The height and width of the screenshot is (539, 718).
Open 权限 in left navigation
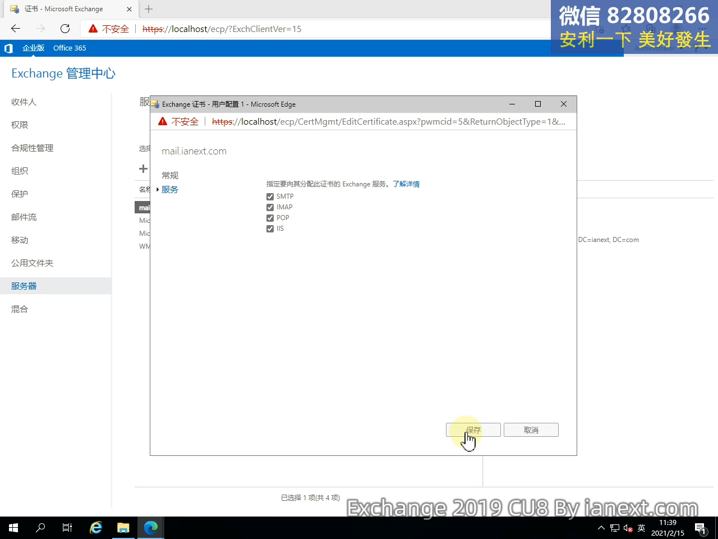(x=20, y=125)
